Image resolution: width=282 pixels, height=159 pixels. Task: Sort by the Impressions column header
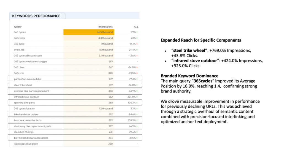point(105,27)
